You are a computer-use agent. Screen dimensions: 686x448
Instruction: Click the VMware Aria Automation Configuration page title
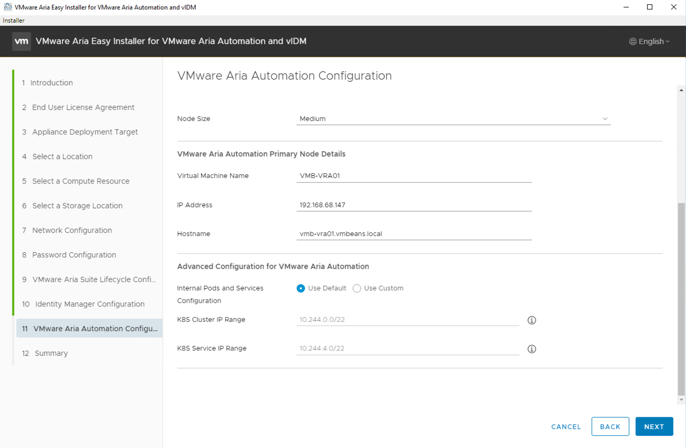(285, 75)
